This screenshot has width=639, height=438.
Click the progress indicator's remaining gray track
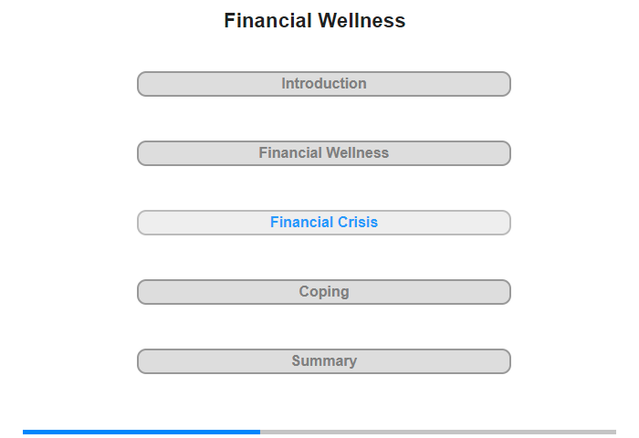438,432
